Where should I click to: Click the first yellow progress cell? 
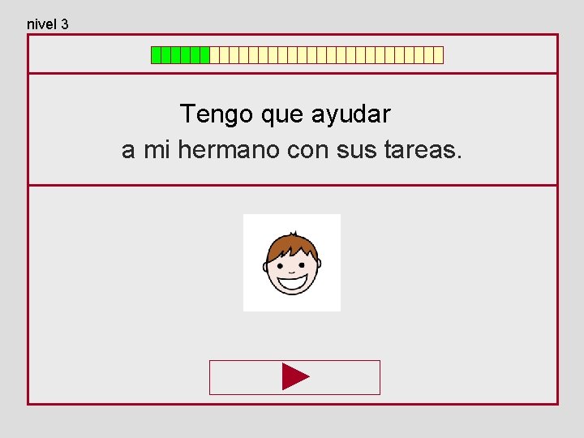click(214, 55)
